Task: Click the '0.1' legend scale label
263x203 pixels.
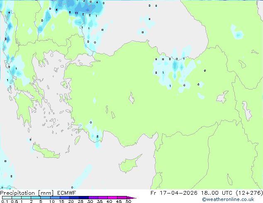Action: coord(5,201)
